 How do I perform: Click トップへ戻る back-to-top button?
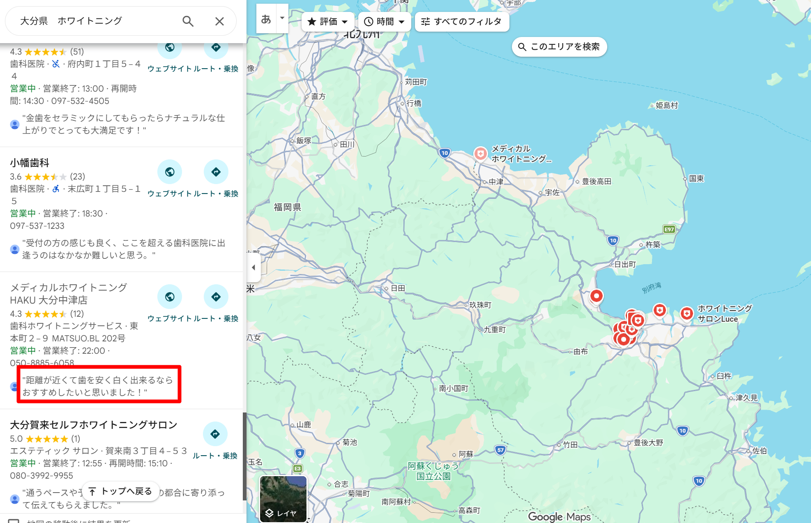pos(121,491)
